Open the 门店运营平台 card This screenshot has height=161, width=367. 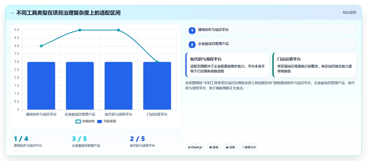tap(315, 65)
